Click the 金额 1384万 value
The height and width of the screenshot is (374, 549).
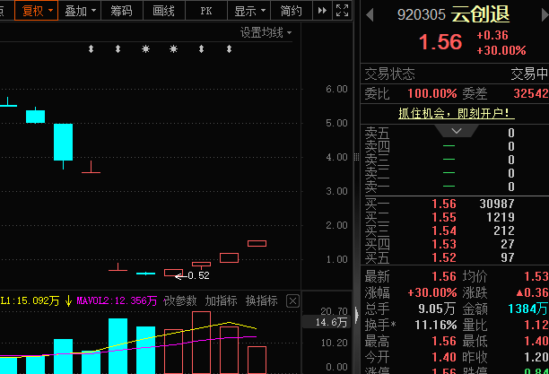(527, 309)
